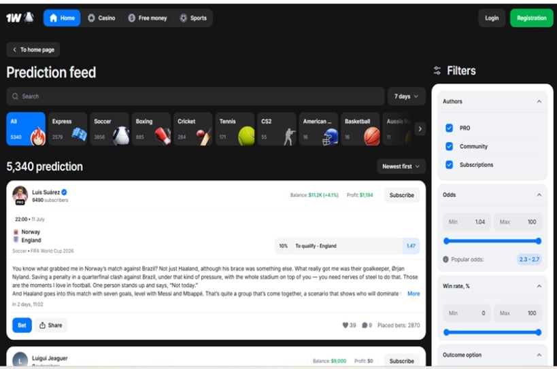Like the prediction via heart icon
557x369 pixels.
click(345, 325)
